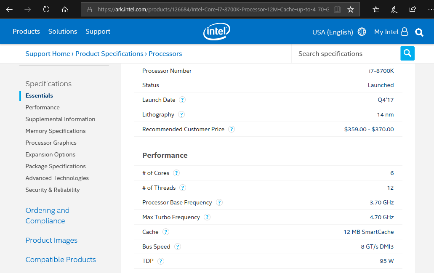Open site search magnifier in header
Image resolution: width=434 pixels, height=273 pixels.
419,32
